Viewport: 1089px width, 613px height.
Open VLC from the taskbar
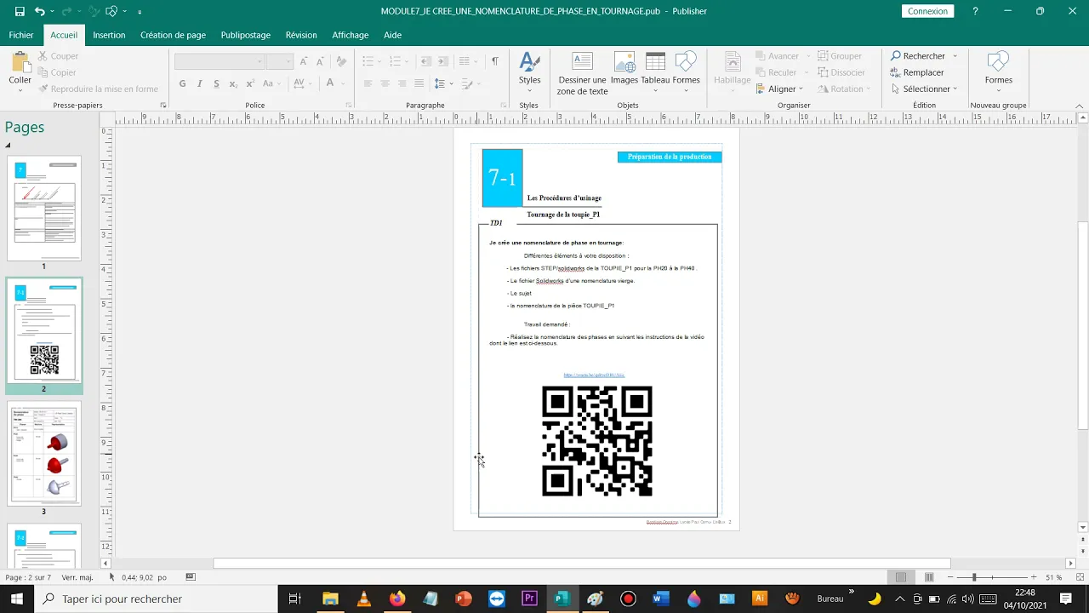pos(363,599)
